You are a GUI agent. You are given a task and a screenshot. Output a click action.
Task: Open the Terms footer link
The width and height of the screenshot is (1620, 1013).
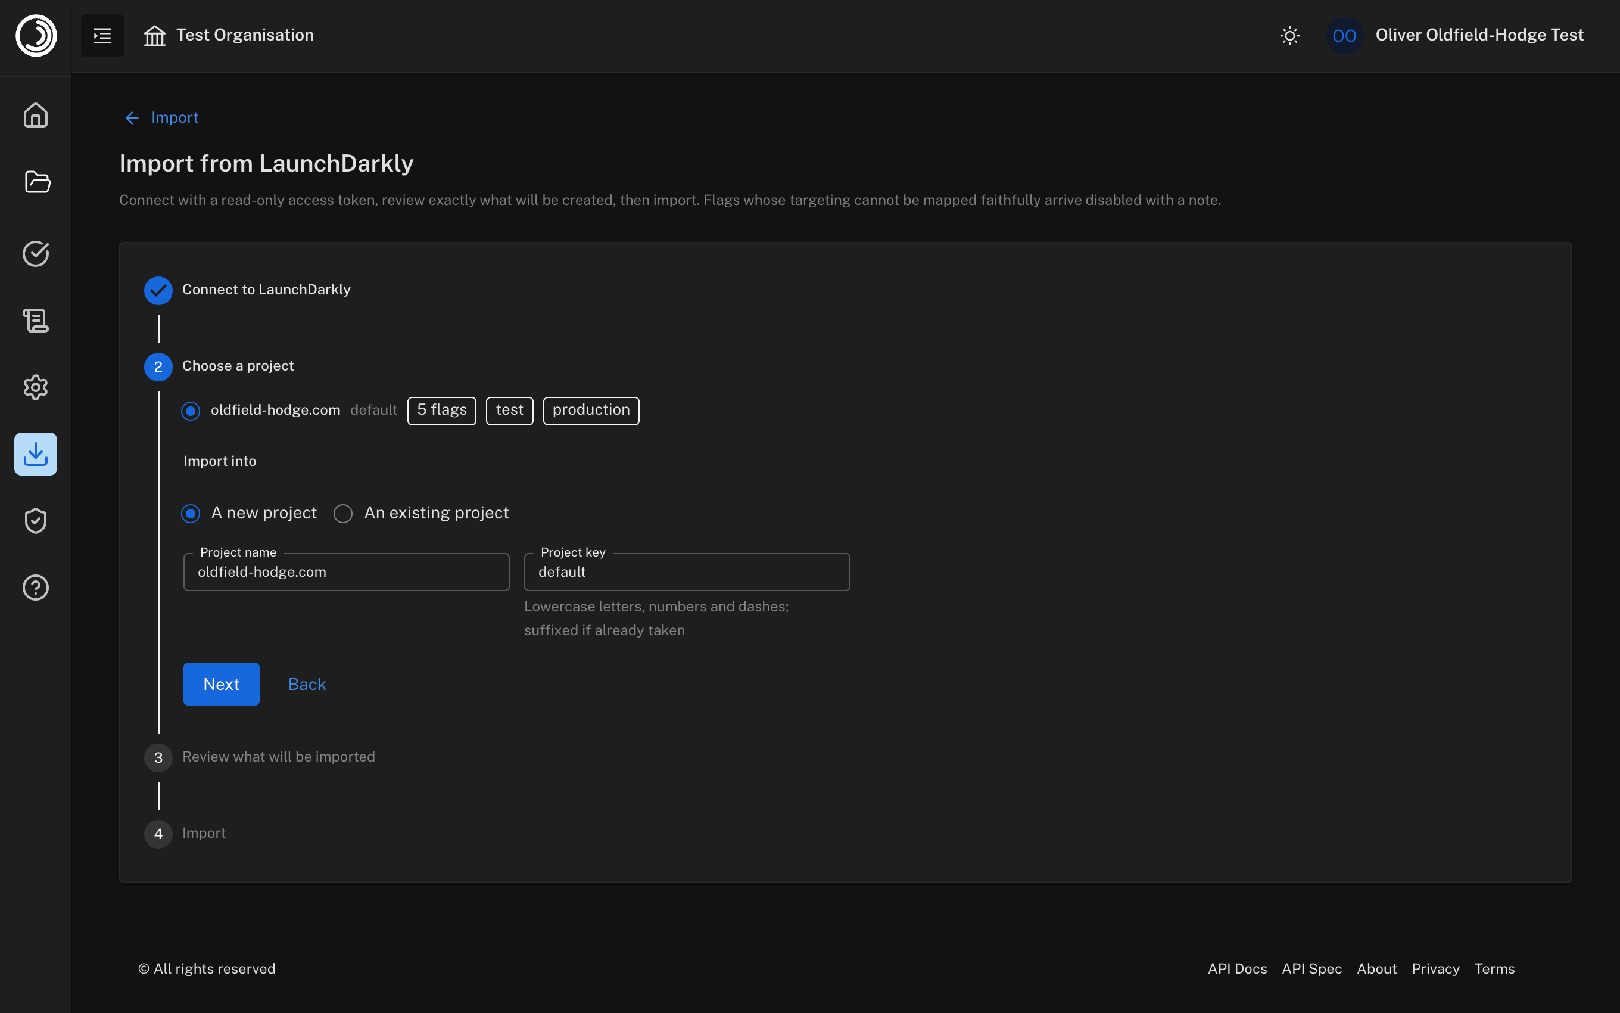point(1494,969)
